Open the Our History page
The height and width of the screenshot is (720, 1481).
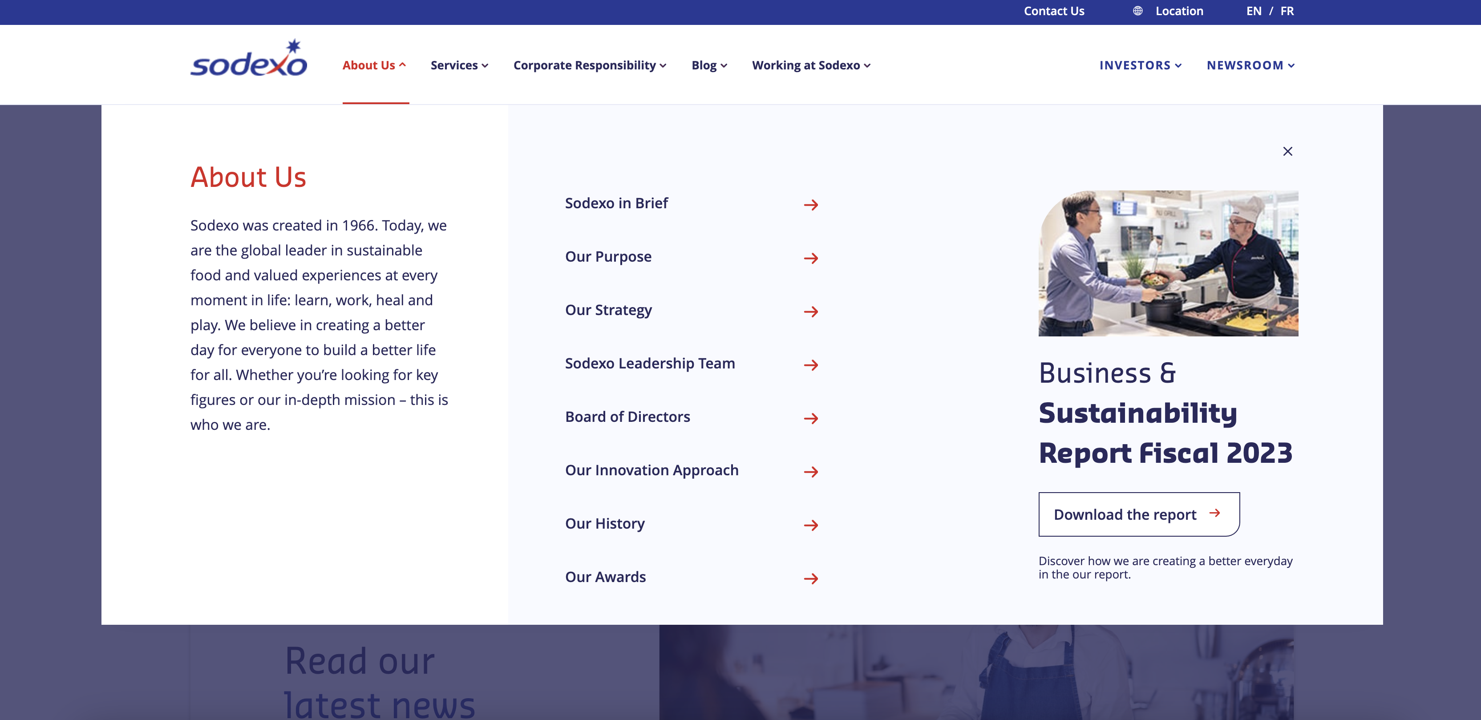[x=605, y=523]
